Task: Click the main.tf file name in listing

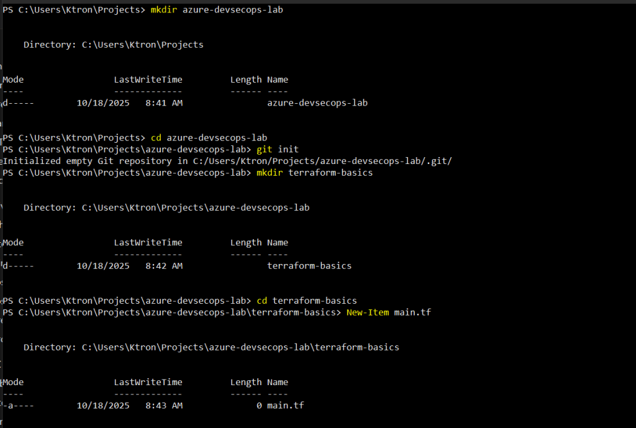Action: (x=285, y=406)
